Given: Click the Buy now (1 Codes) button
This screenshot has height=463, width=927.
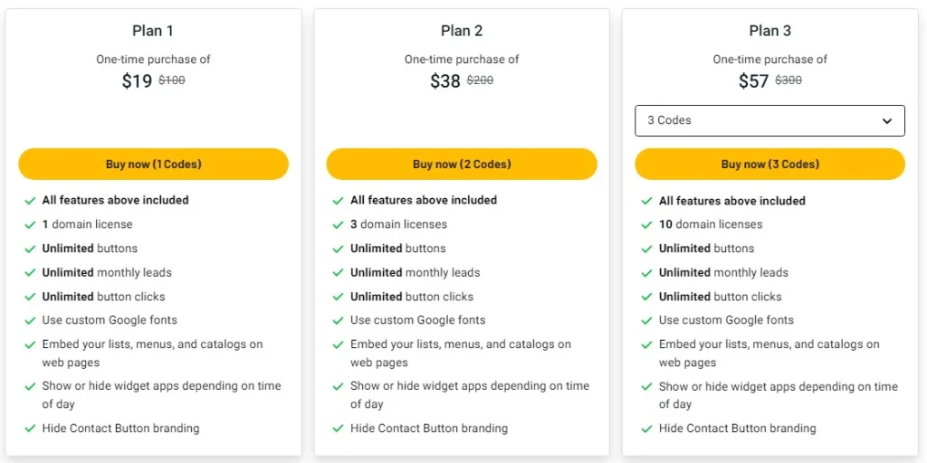Looking at the screenshot, I should [x=153, y=165].
